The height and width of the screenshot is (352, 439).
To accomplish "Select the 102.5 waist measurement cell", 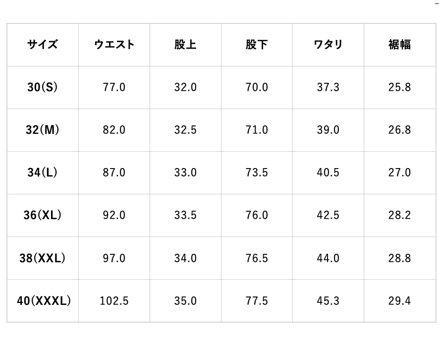I will click(114, 300).
